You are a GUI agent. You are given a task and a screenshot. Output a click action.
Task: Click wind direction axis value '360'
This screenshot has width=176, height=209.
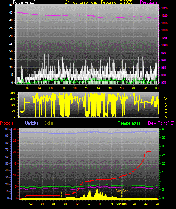click(x=12, y=93)
